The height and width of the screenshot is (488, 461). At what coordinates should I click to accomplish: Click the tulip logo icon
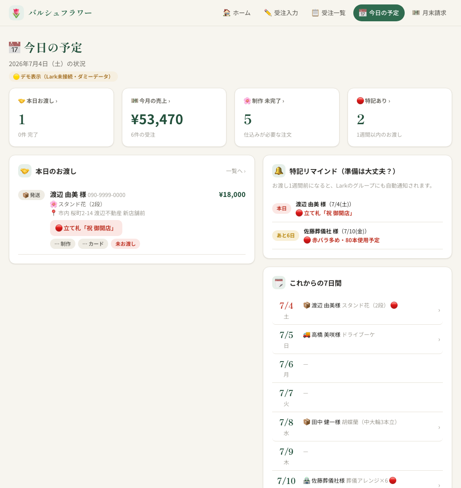pos(16,13)
